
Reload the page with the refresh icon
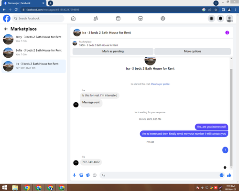16,10
